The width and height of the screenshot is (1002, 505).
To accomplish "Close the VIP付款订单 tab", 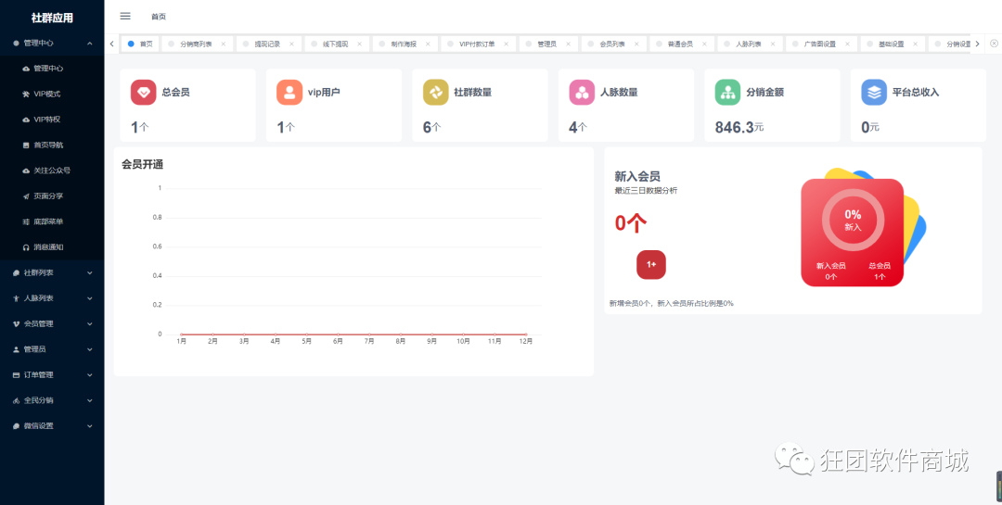I will [506, 44].
